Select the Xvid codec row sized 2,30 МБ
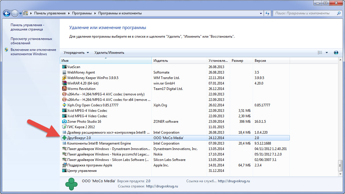The height and width of the screenshot is (194, 345). point(175,116)
